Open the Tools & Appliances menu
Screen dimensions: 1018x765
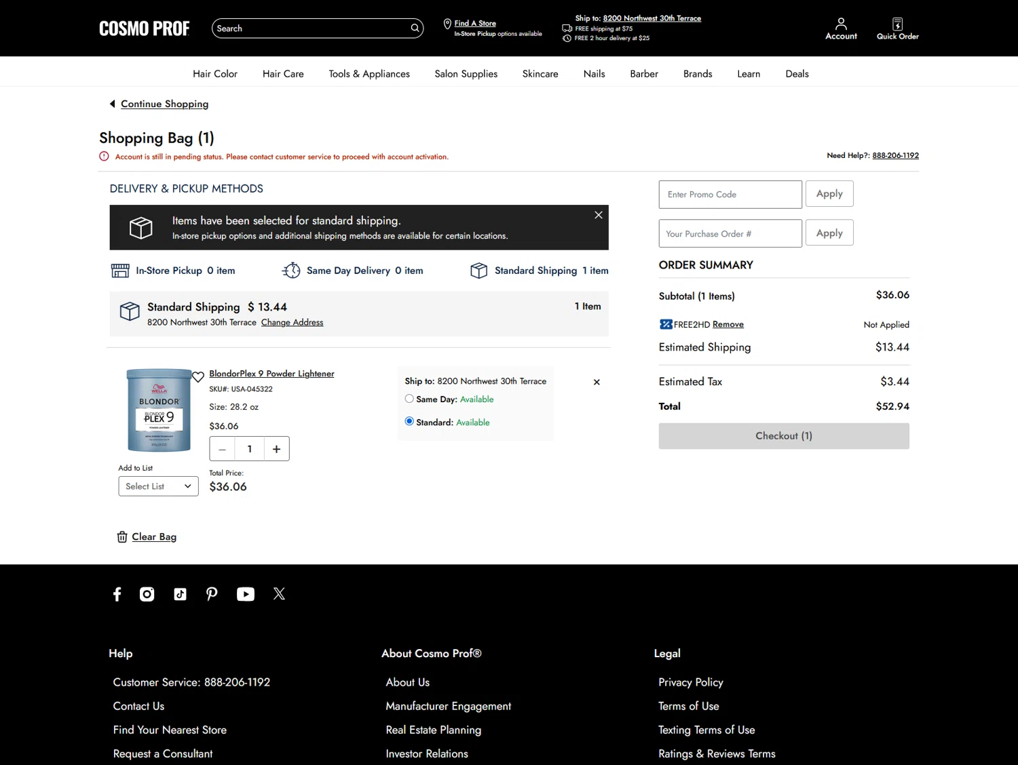369,74
